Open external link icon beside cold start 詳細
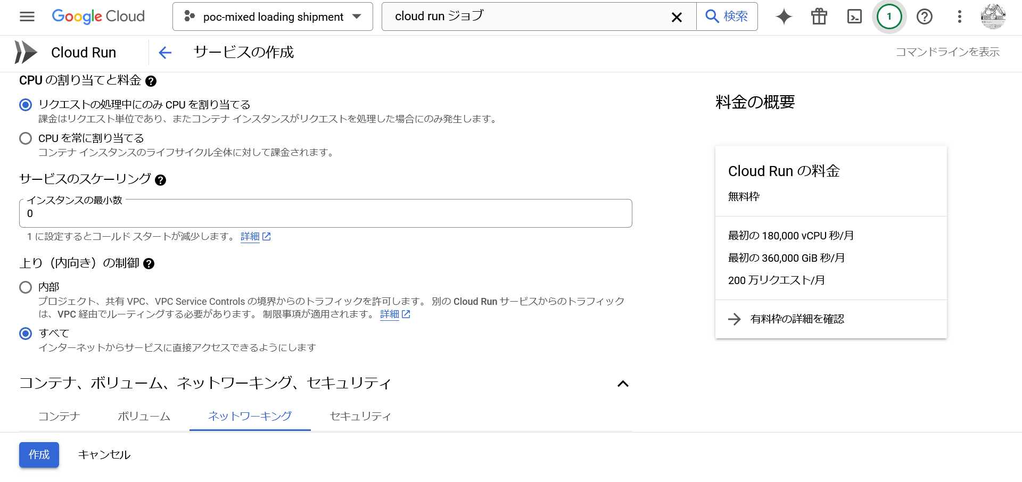Screen dimensions: 1022x482 267,237
